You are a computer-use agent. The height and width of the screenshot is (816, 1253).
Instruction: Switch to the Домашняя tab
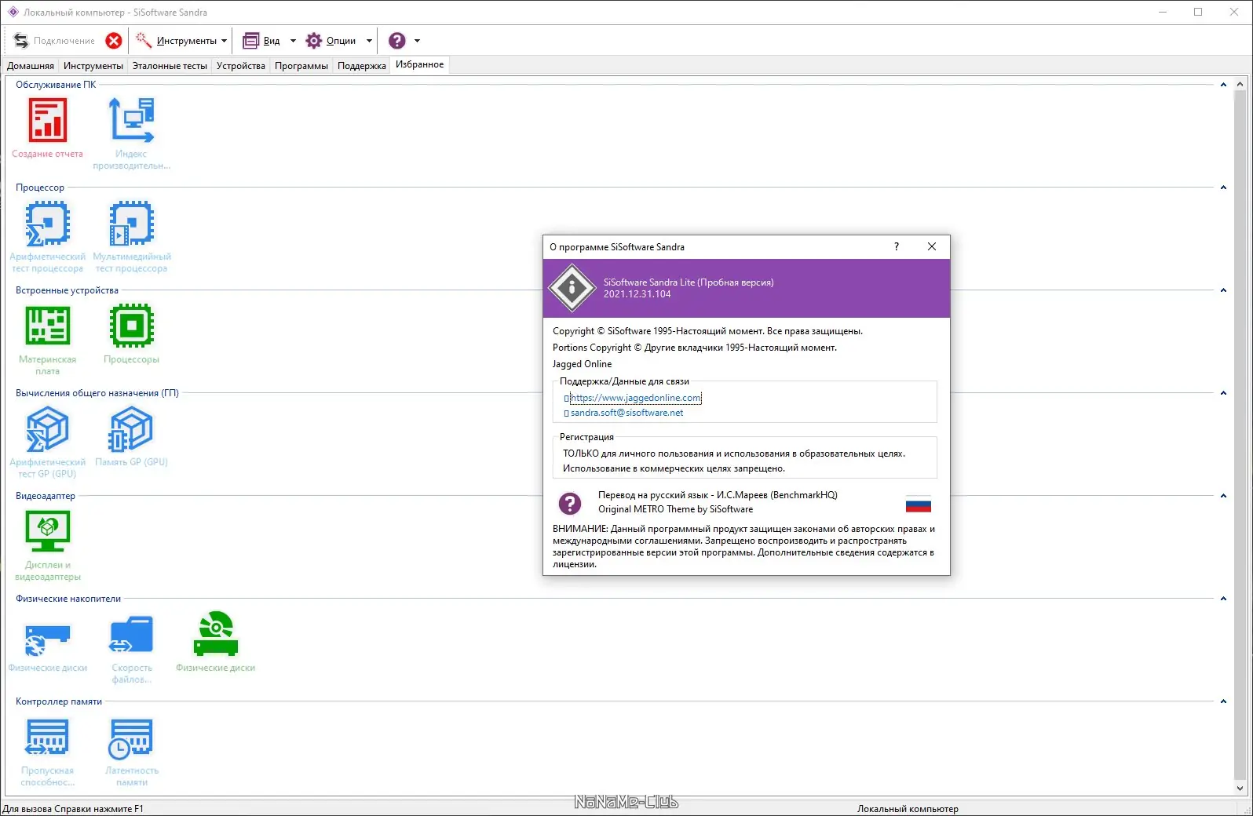pos(31,66)
